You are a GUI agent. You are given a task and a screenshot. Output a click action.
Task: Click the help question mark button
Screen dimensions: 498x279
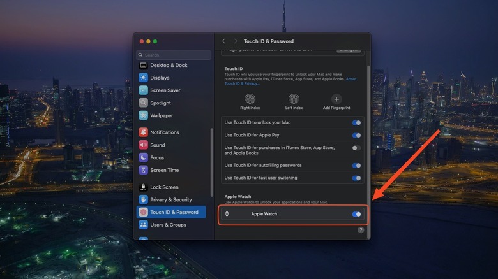coord(361,230)
